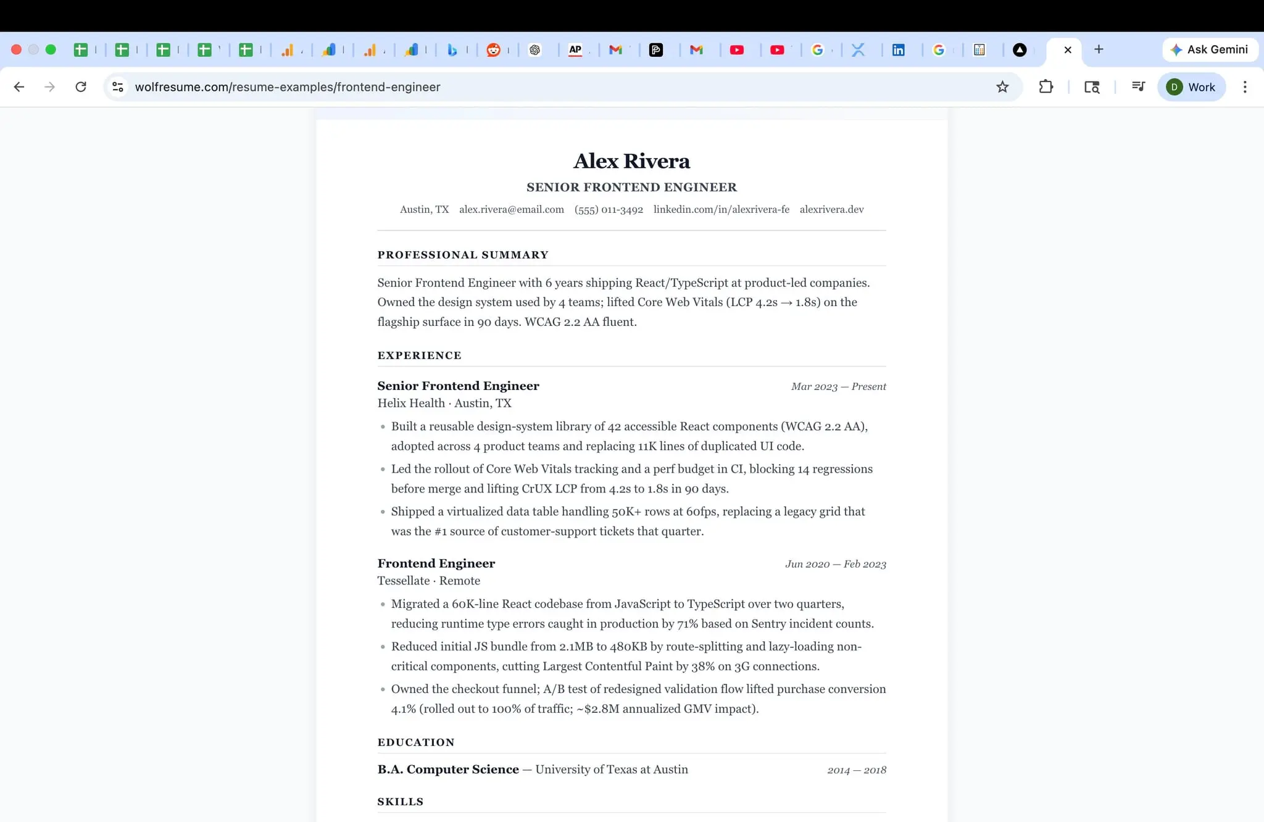The image size is (1264, 822).
Task: Open the Extensions puzzle-piece menu
Action: point(1046,87)
